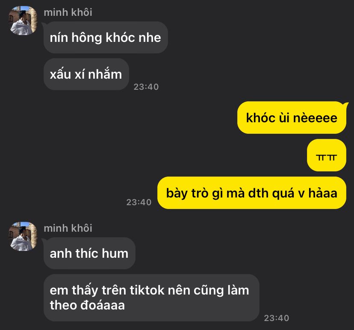Click the word 'hum' in the gray bubble

[115, 253]
